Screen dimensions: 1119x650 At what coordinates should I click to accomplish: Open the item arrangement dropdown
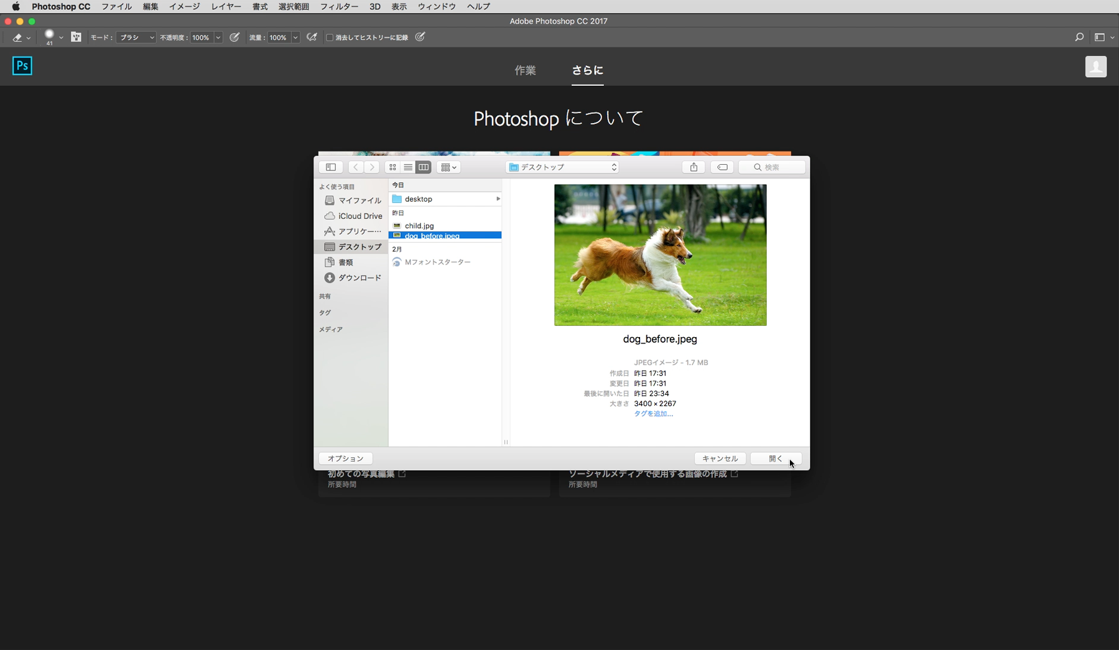pos(448,167)
